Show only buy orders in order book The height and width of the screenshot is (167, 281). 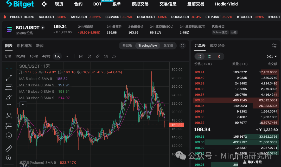pos(209,56)
